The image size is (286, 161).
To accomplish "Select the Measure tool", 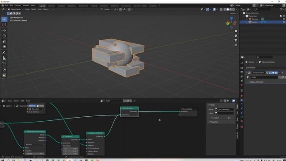I will (4, 58).
